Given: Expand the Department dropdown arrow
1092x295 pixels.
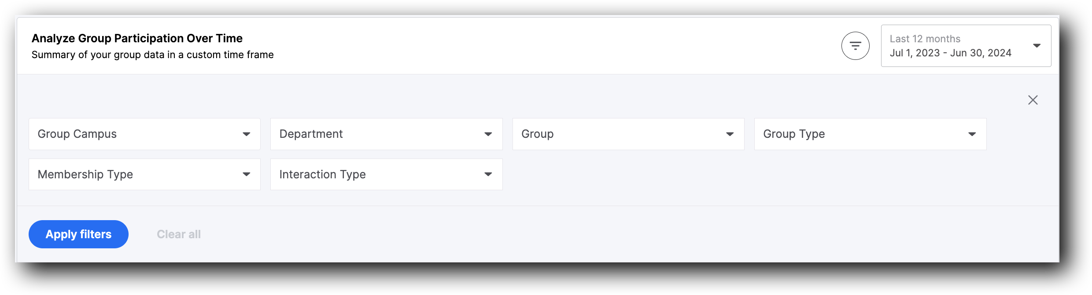Looking at the screenshot, I should (488, 134).
